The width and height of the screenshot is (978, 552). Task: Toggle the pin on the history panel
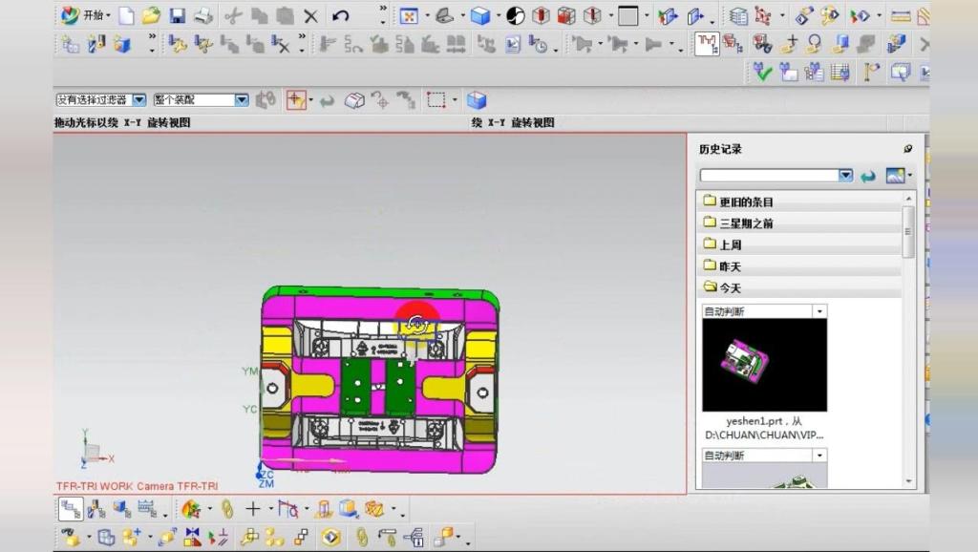[x=907, y=149]
